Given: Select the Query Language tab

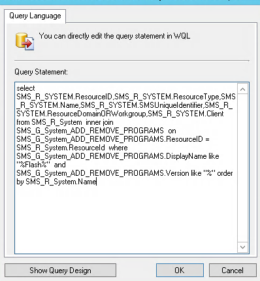Looking at the screenshot, I should [x=35, y=16].
